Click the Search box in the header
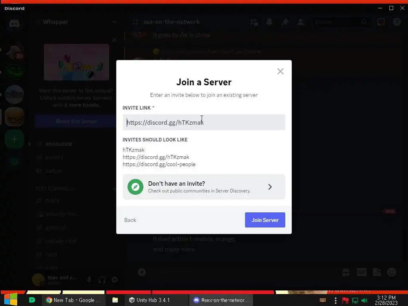The height and width of the screenshot is (306, 408). [x=341, y=22]
